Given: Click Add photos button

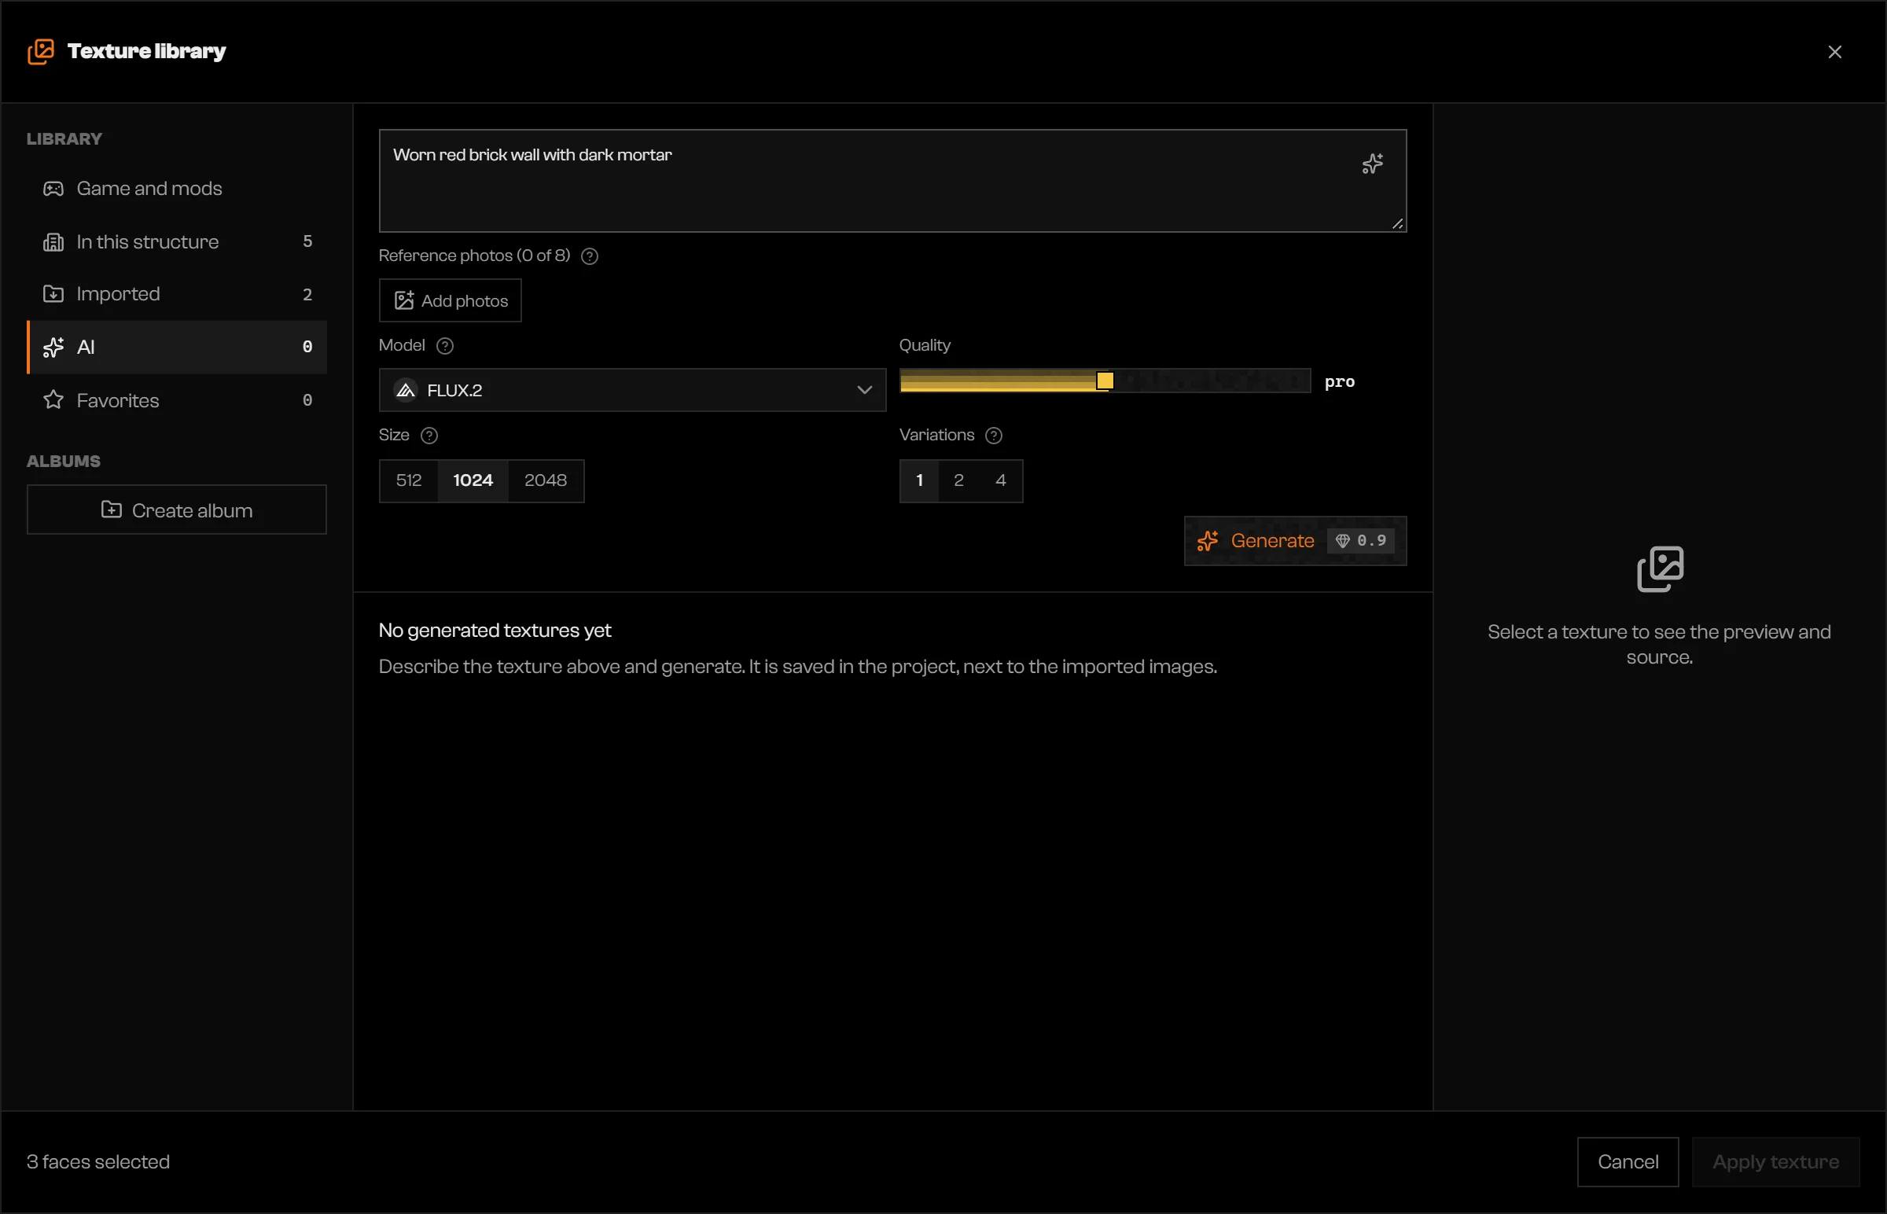Looking at the screenshot, I should tap(450, 300).
